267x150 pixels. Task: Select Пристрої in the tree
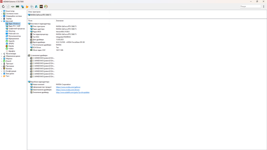pos(9,64)
